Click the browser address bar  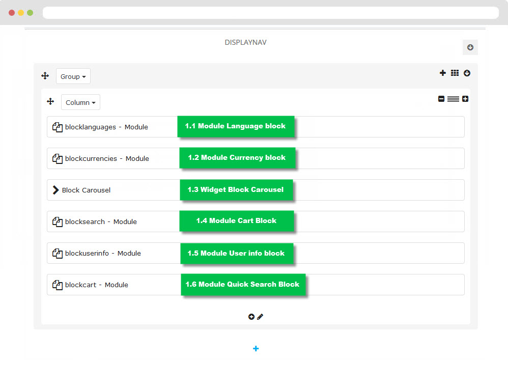pos(270,13)
